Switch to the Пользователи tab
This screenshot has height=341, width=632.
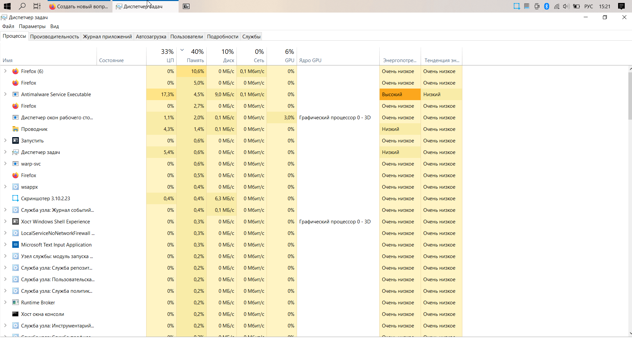tap(187, 37)
